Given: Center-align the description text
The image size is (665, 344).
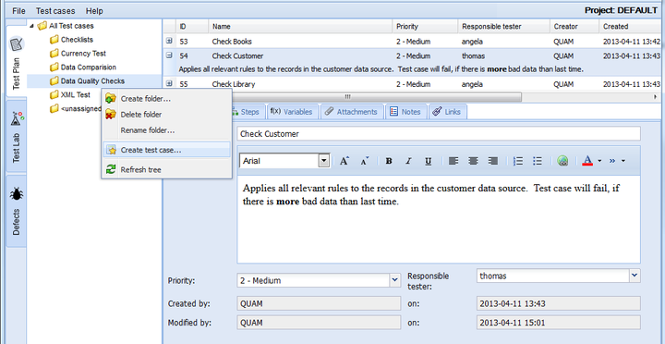Looking at the screenshot, I should (473, 161).
